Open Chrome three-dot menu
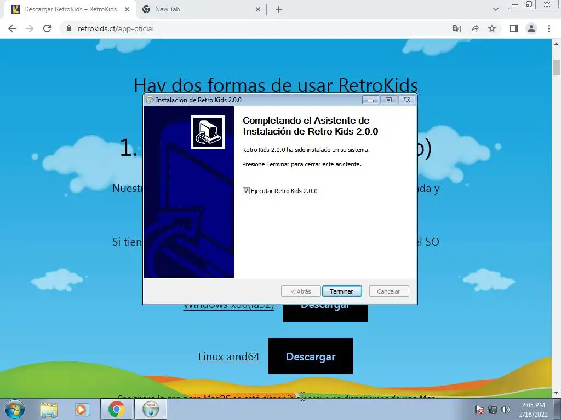Screen dimensions: 561x420 549,28
